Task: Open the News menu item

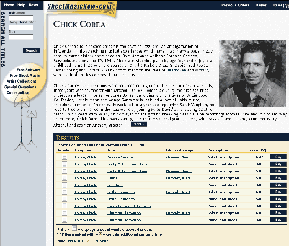Action: click(x=33, y=5)
